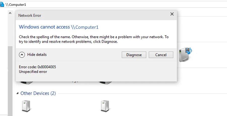This screenshot has height=116, width=227.
Task: Collapse details using the circled chevron icon
Action: click(x=22, y=55)
